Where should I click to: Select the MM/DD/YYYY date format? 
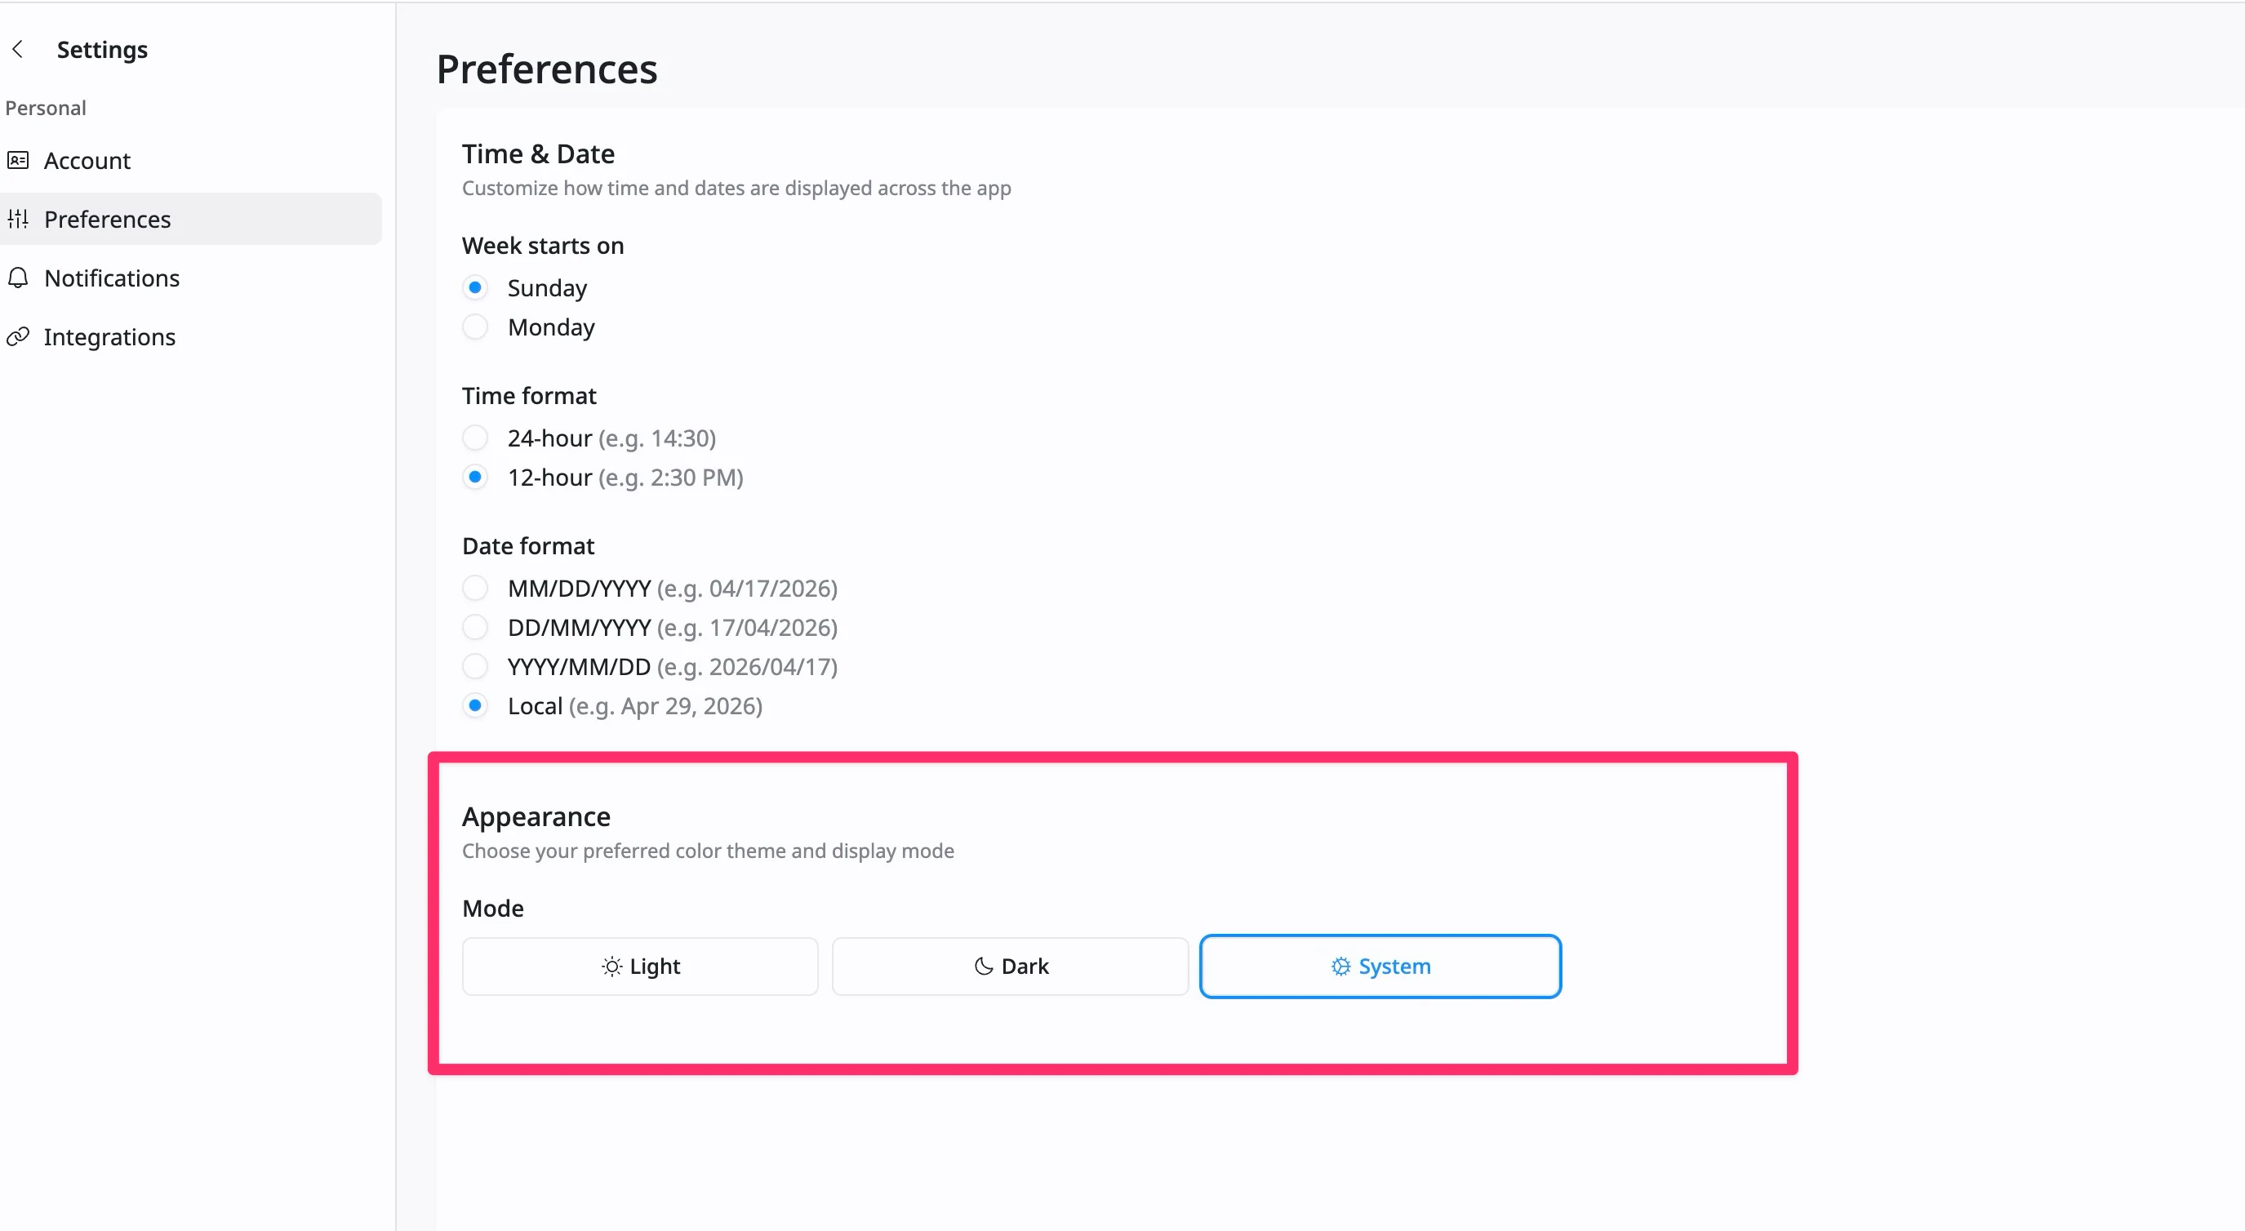pyautogui.click(x=475, y=588)
